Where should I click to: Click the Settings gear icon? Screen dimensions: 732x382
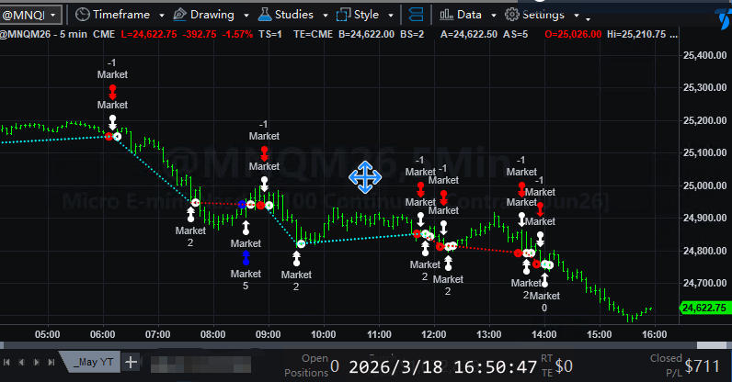(510, 15)
